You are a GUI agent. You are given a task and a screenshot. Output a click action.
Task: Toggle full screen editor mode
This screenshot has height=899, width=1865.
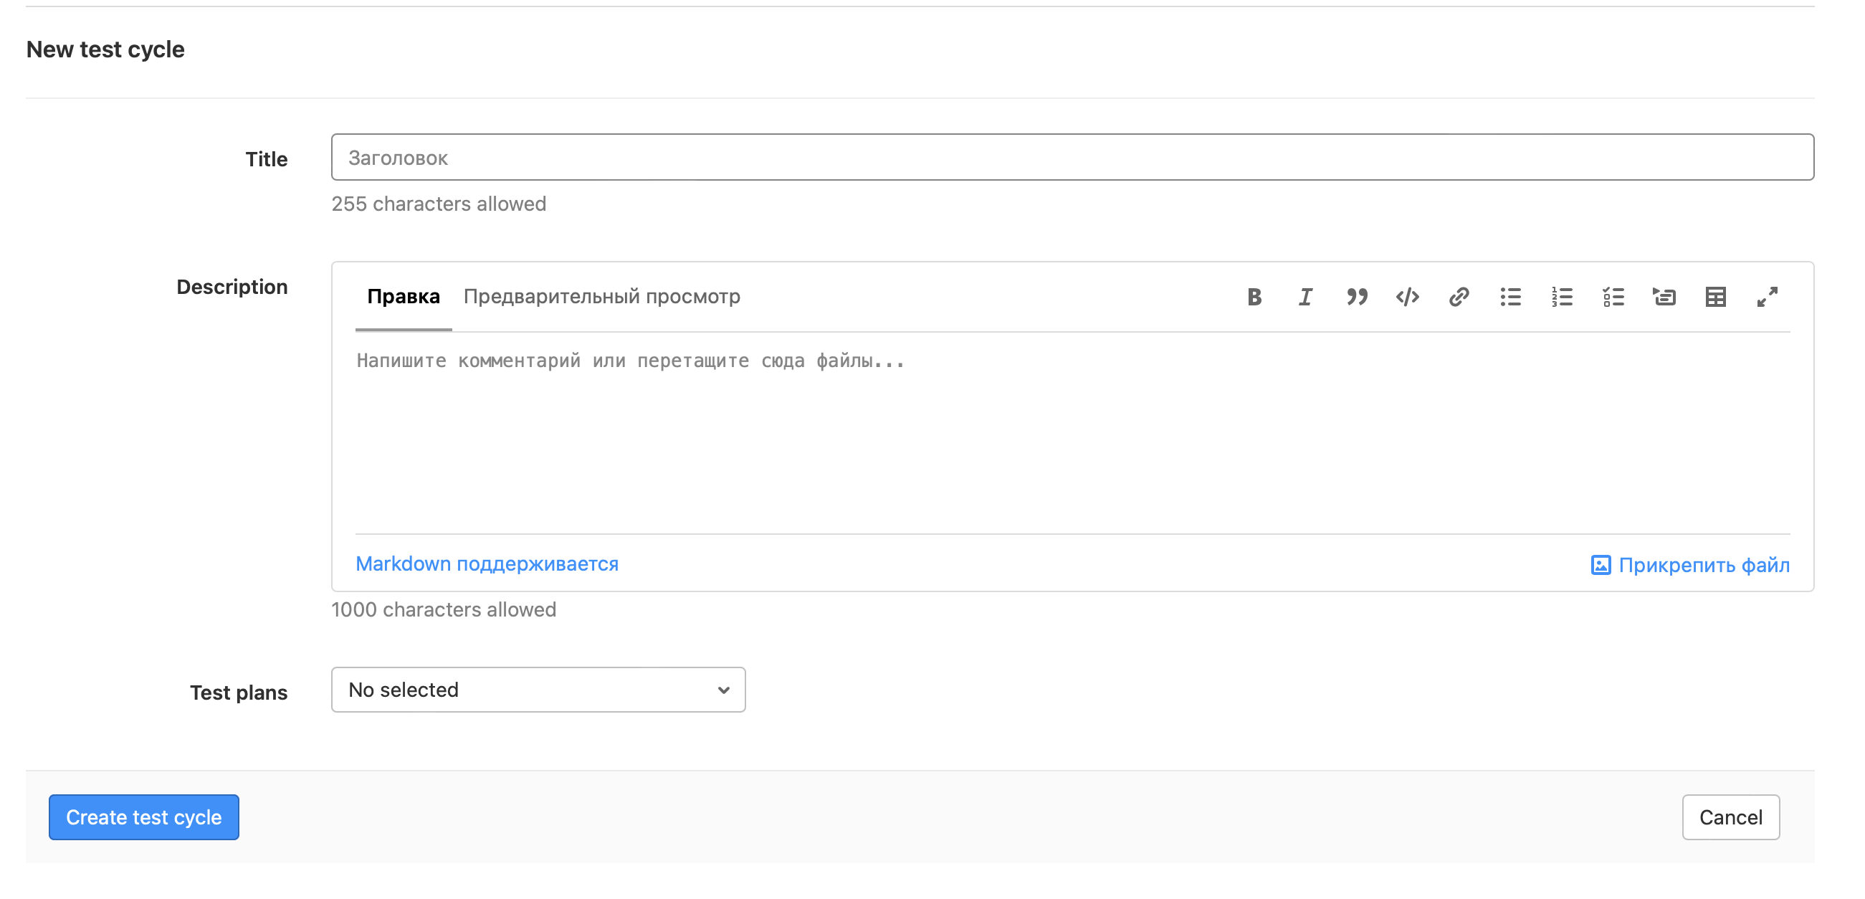click(x=1767, y=297)
